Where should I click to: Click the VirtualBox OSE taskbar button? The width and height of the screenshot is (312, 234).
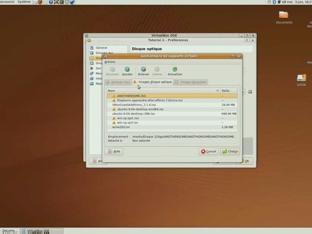42,231
